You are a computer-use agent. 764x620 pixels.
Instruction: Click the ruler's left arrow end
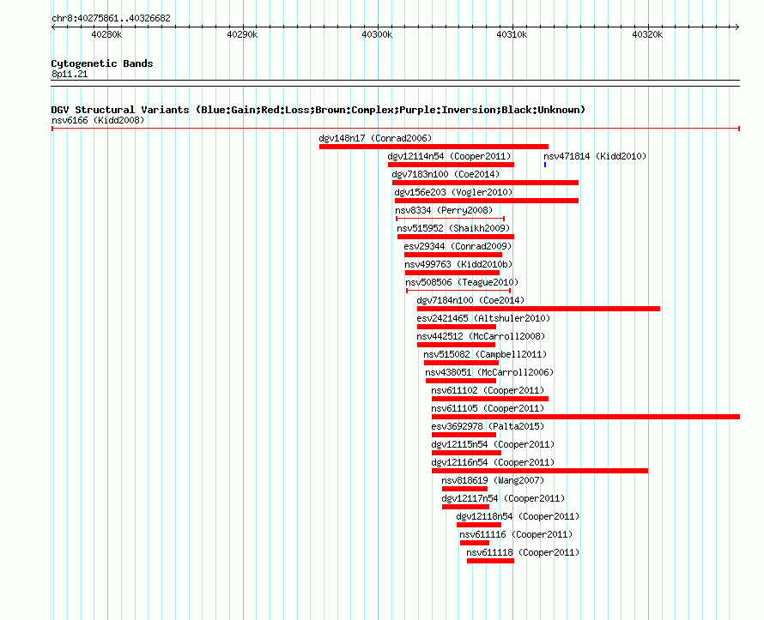[53, 27]
